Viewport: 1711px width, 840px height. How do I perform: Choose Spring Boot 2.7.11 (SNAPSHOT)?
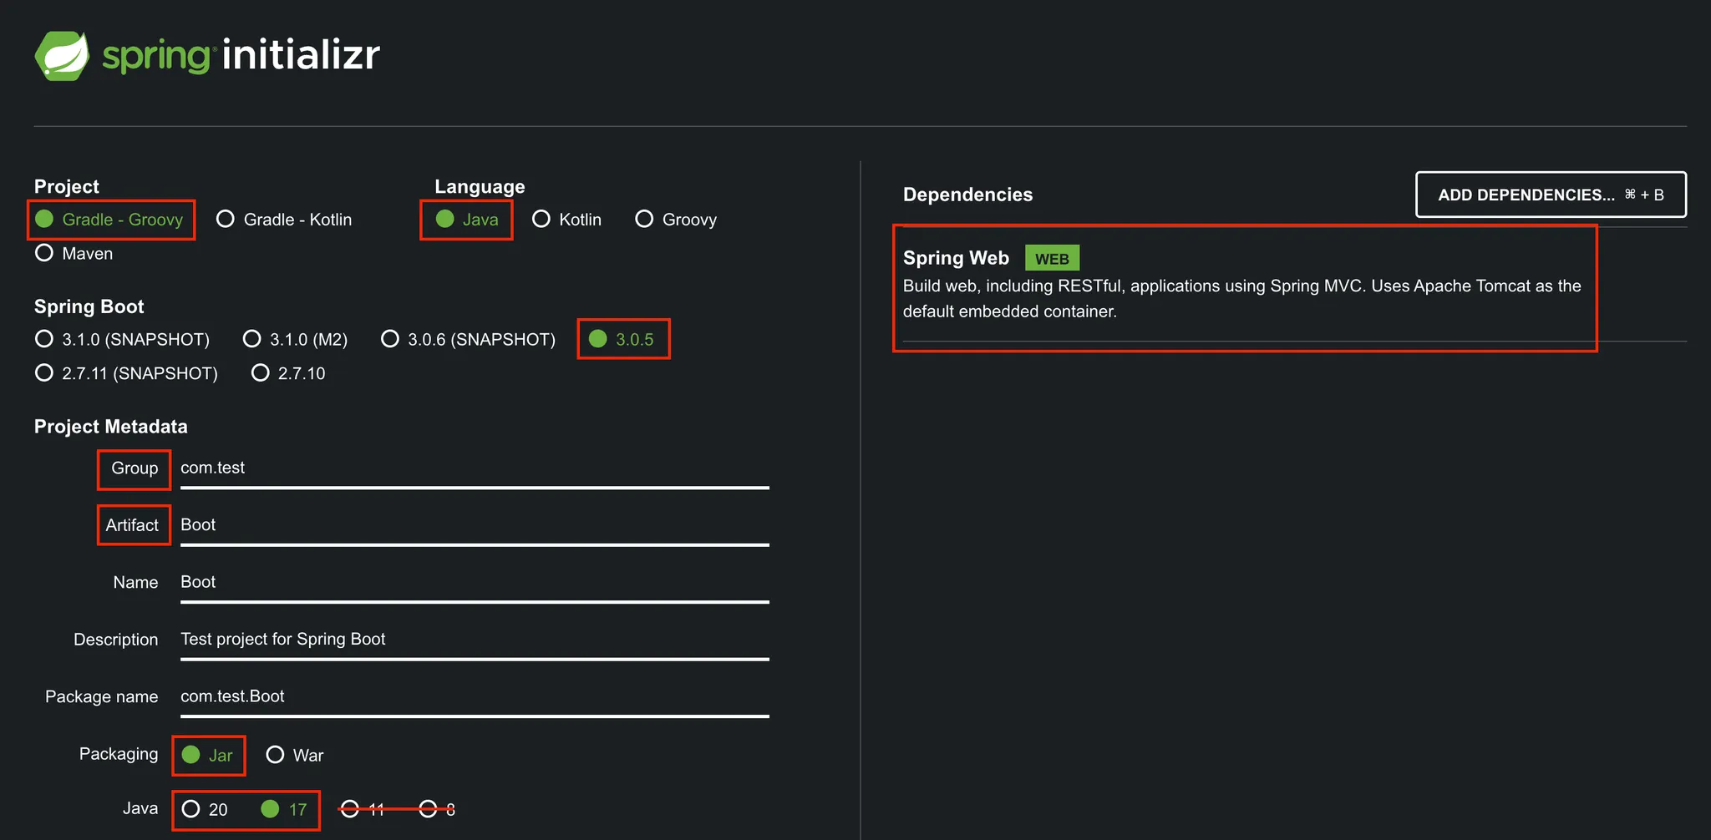click(x=127, y=373)
